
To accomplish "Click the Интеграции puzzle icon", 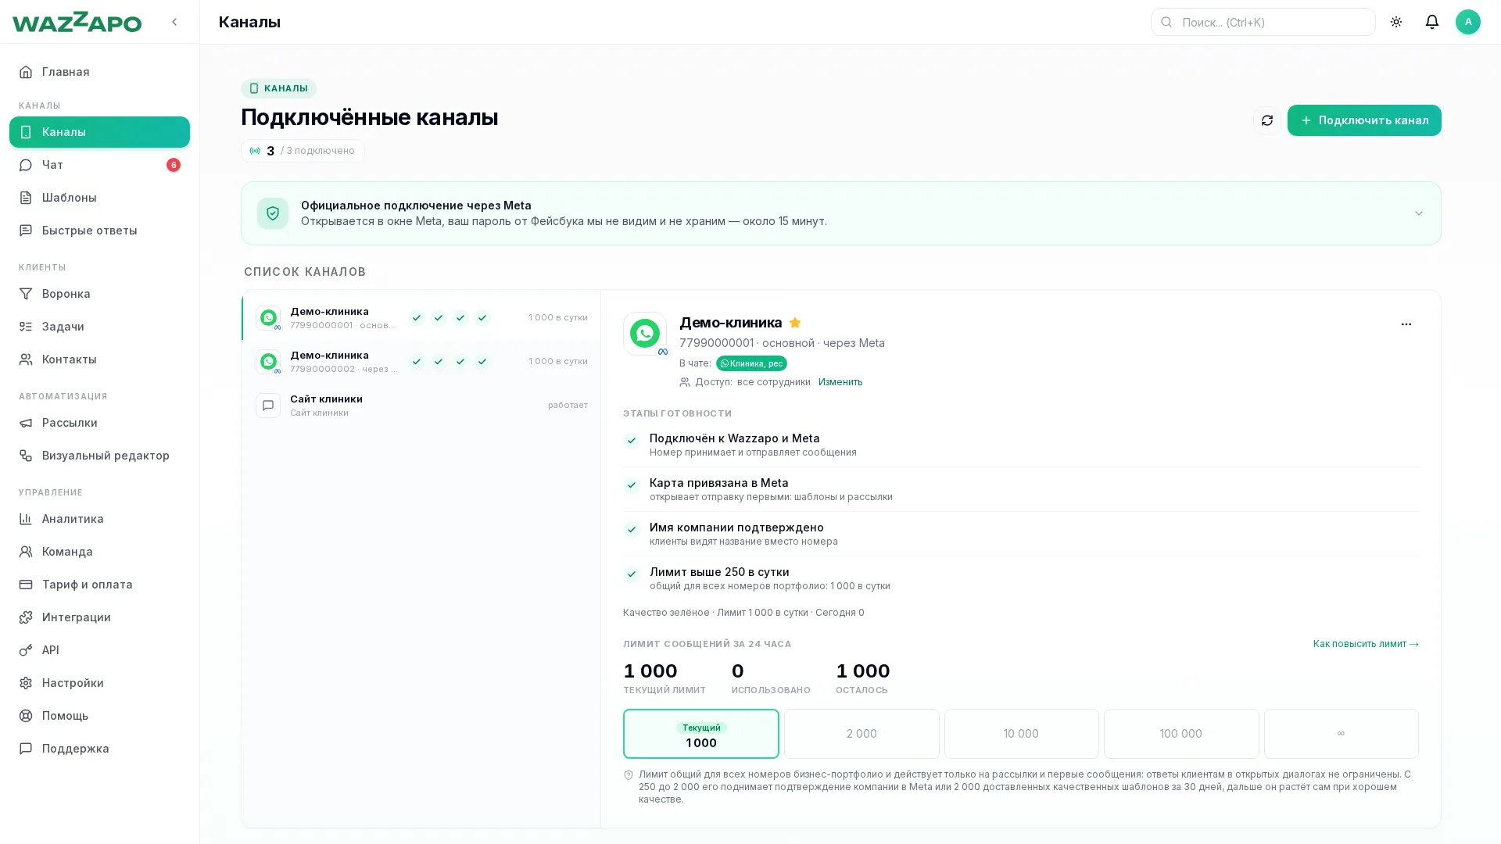I will point(26,617).
